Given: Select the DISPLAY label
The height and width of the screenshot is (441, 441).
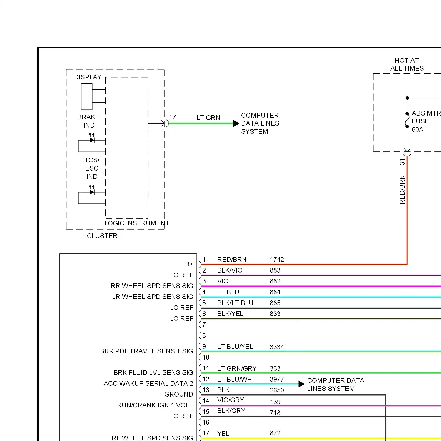Looking at the screenshot, I should click(x=88, y=77).
